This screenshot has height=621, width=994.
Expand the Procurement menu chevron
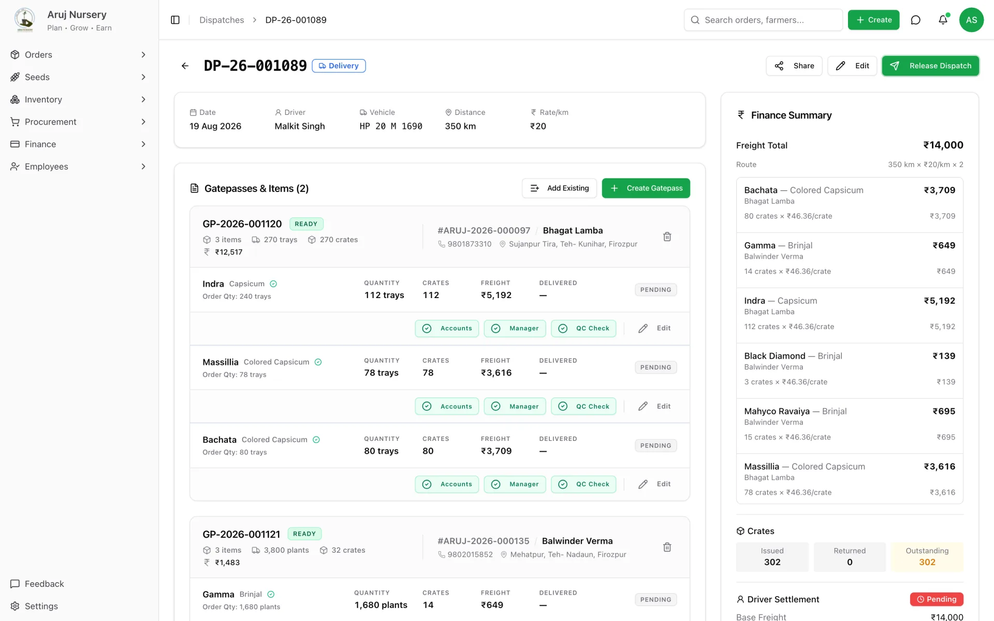(143, 122)
